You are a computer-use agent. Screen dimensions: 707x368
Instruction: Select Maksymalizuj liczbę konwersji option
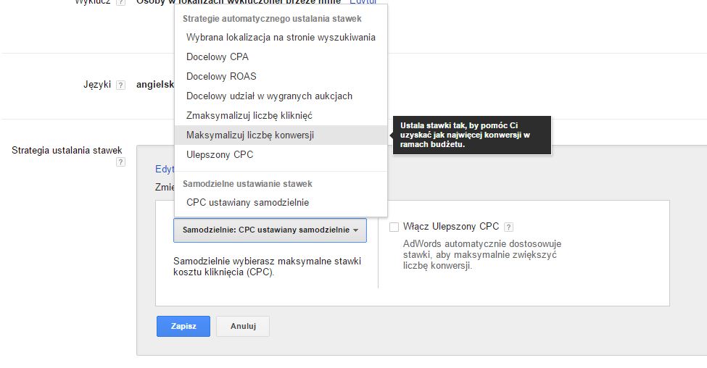[x=281, y=135]
